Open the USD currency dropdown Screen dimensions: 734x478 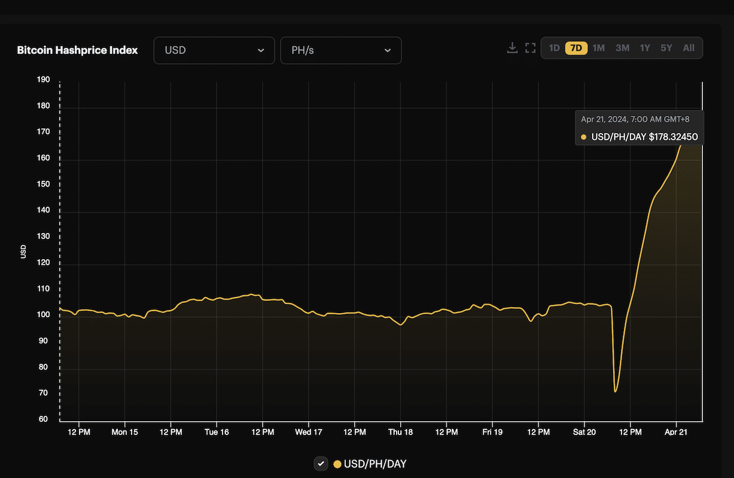pyautogui.click(x=214, y=50)
